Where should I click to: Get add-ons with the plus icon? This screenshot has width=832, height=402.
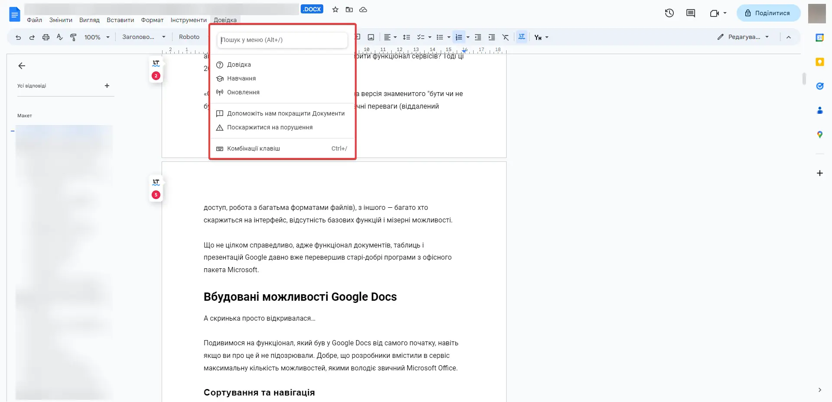click(820, 173)
